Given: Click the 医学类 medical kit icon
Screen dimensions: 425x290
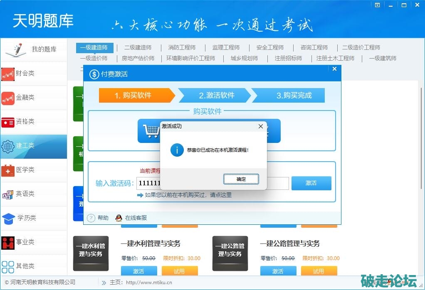Looking at the screenshot, I should 8,170.
